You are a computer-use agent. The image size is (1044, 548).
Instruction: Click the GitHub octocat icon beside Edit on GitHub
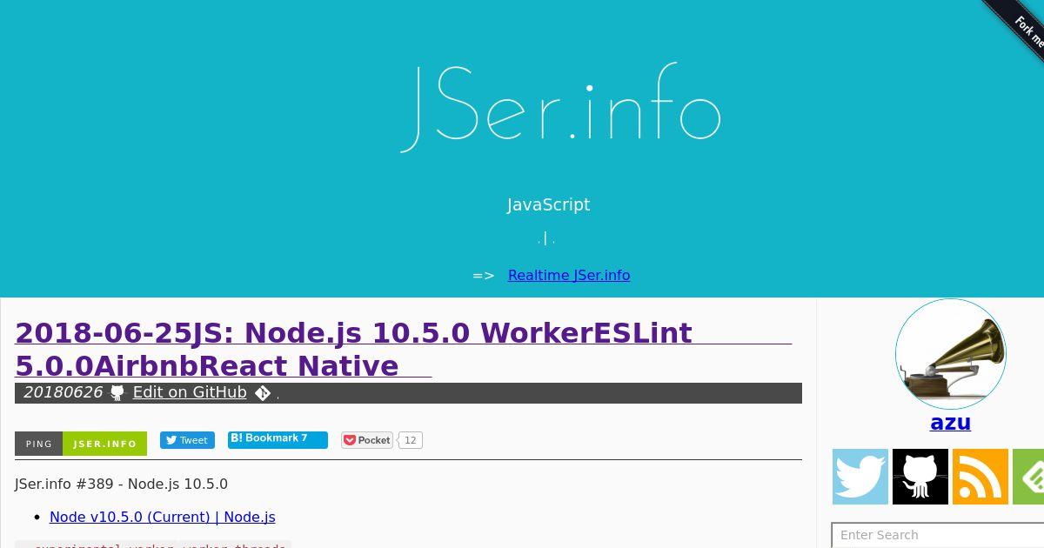click(x=117, y=393)
